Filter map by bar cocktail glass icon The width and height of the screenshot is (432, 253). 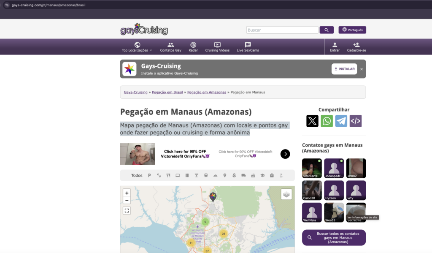pos(196,175)
